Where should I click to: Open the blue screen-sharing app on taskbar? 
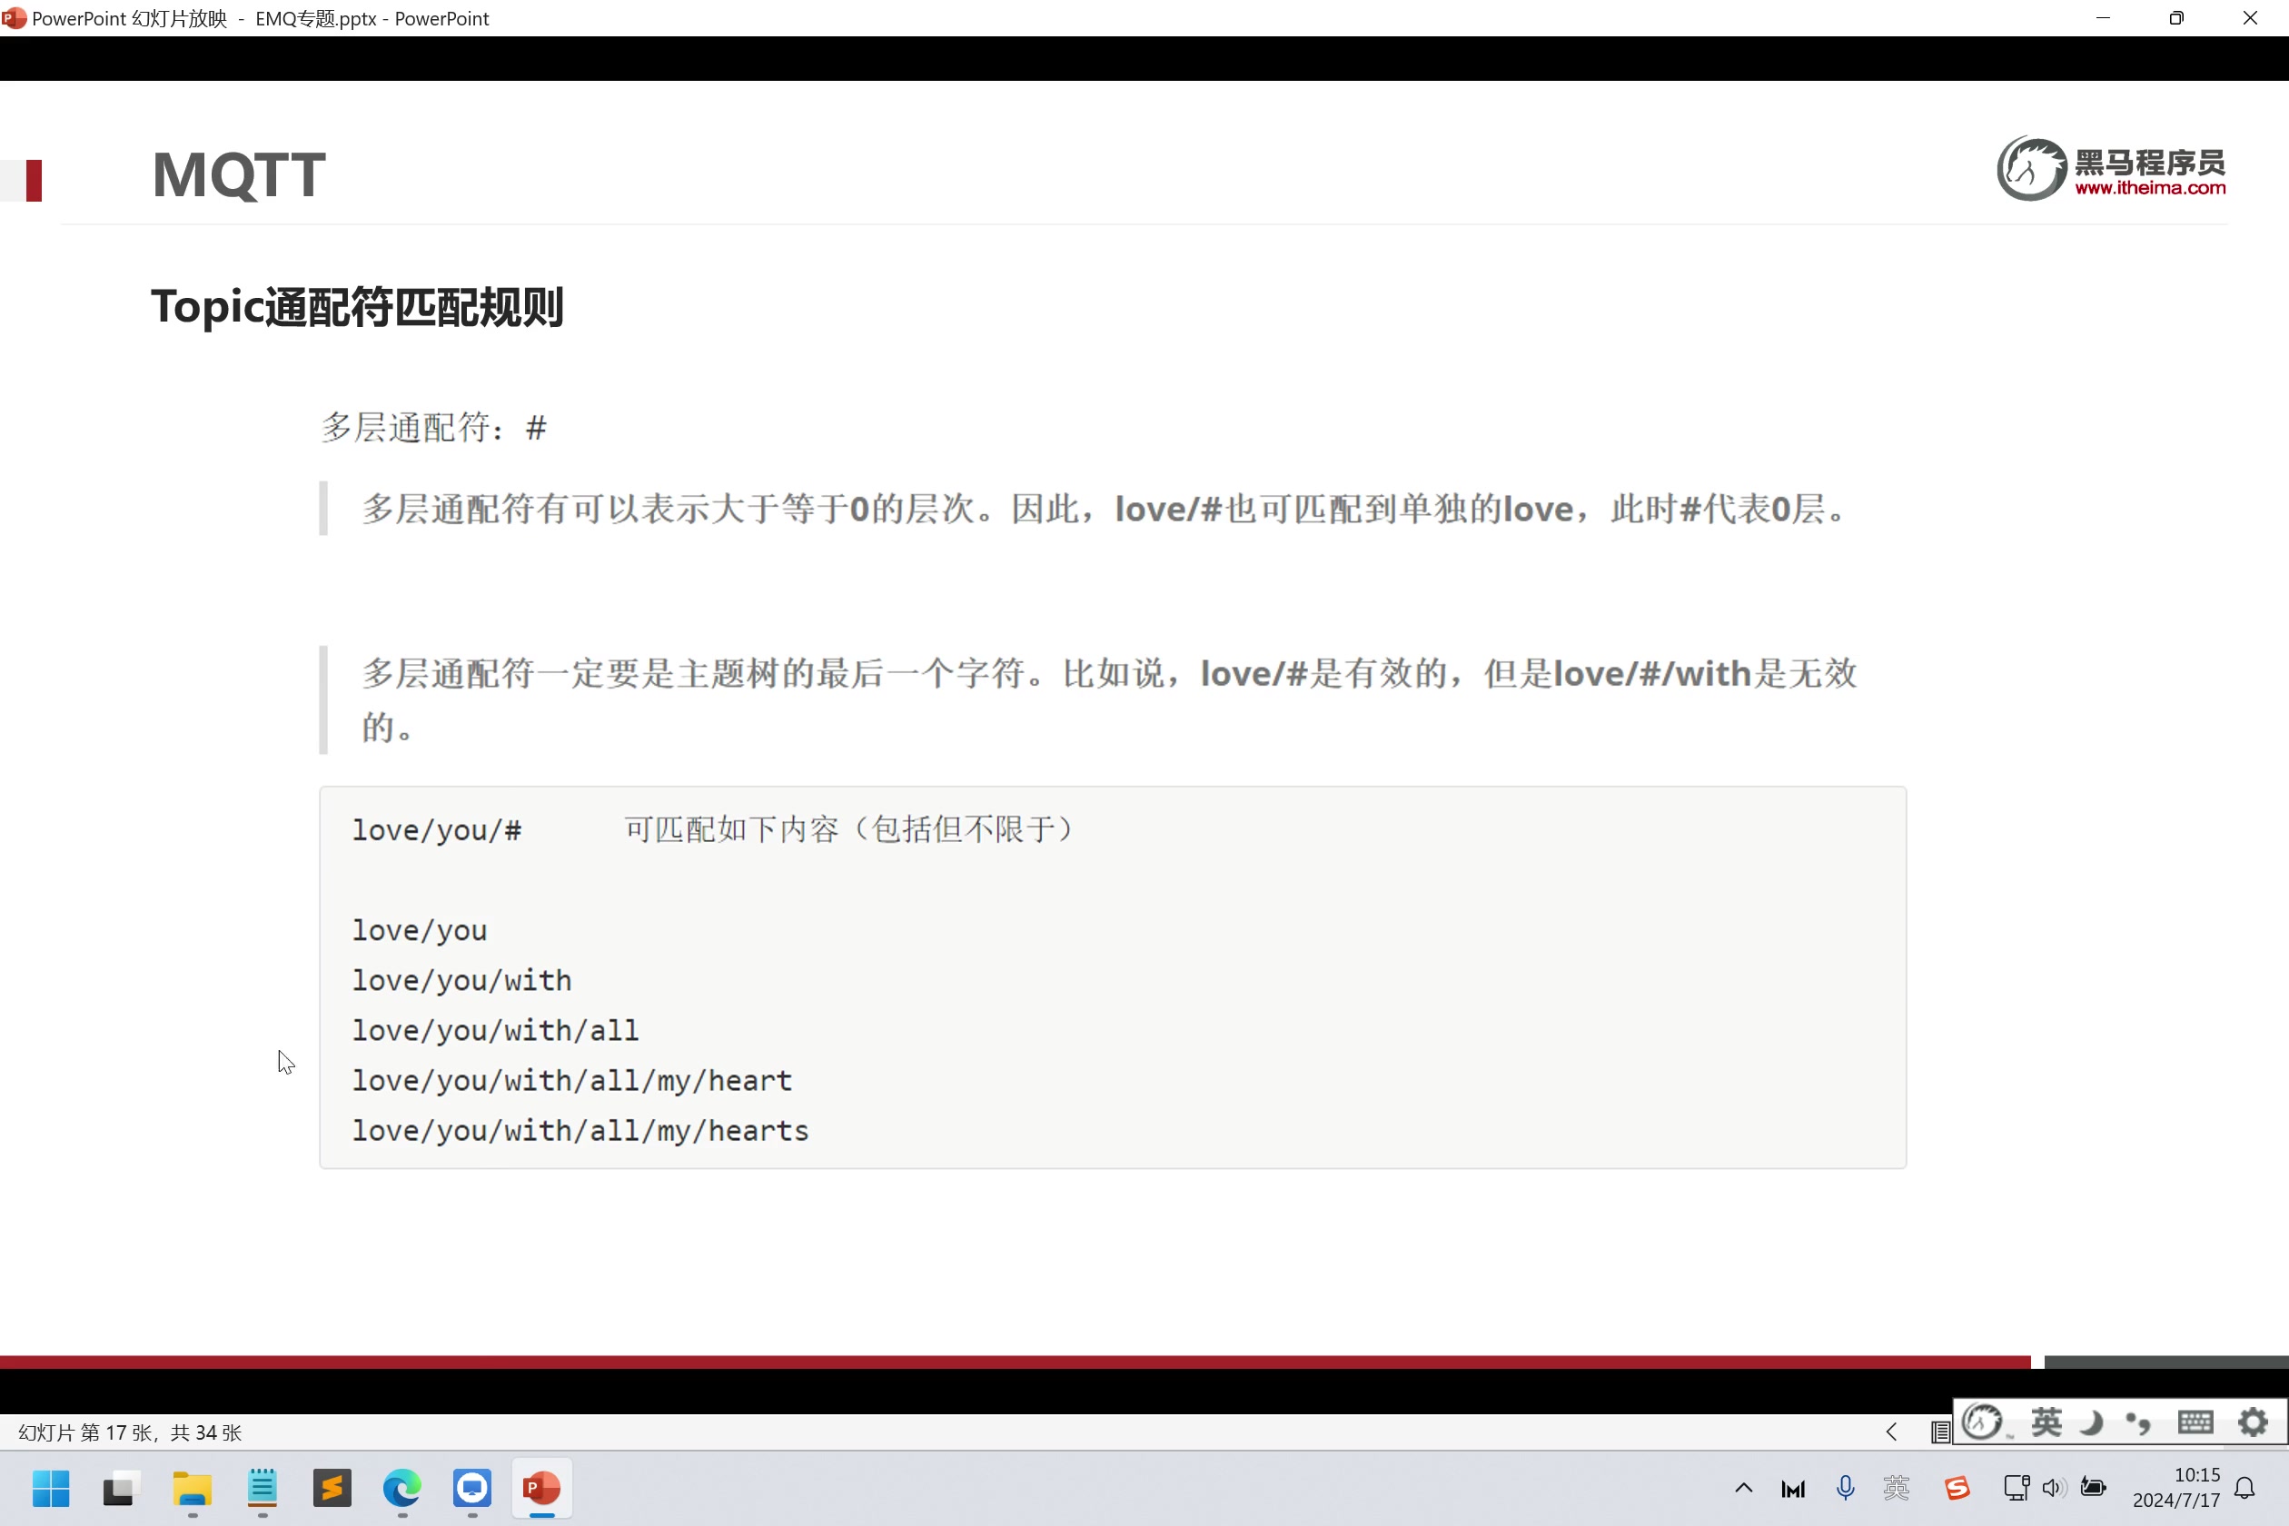pyautogui.click(x=472, y=1488)
